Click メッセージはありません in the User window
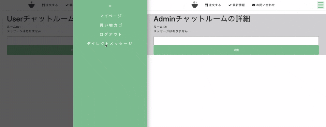The width and height of the screenshot is (326, 127). click(24, 31)
